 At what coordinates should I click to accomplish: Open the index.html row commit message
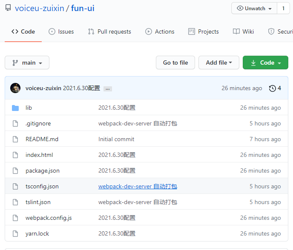tap(117, 155)
